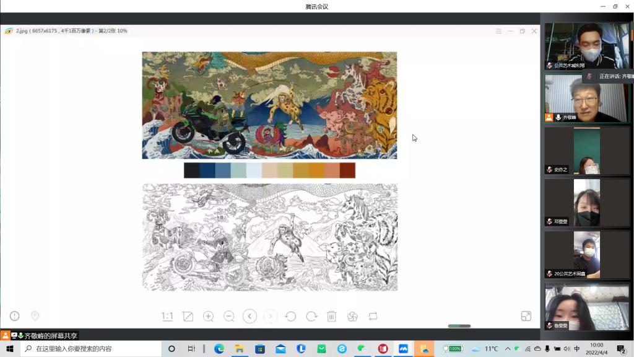Rotate the image counterclockwise
This screenshot has height=357, width=634.
click(291, 317)
